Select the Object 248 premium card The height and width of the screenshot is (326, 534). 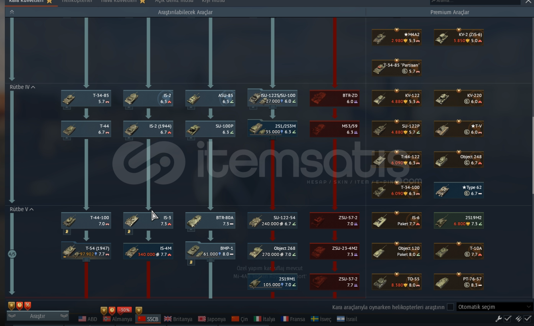click(x=459, y=160)
